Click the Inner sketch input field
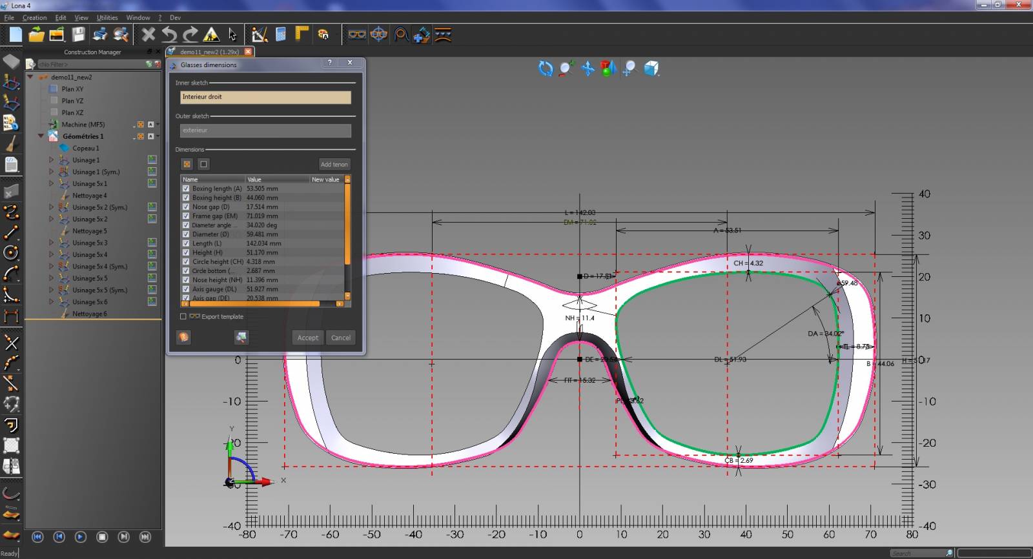This screenshot has height=559, width=1033. click(x=265, y=97)
